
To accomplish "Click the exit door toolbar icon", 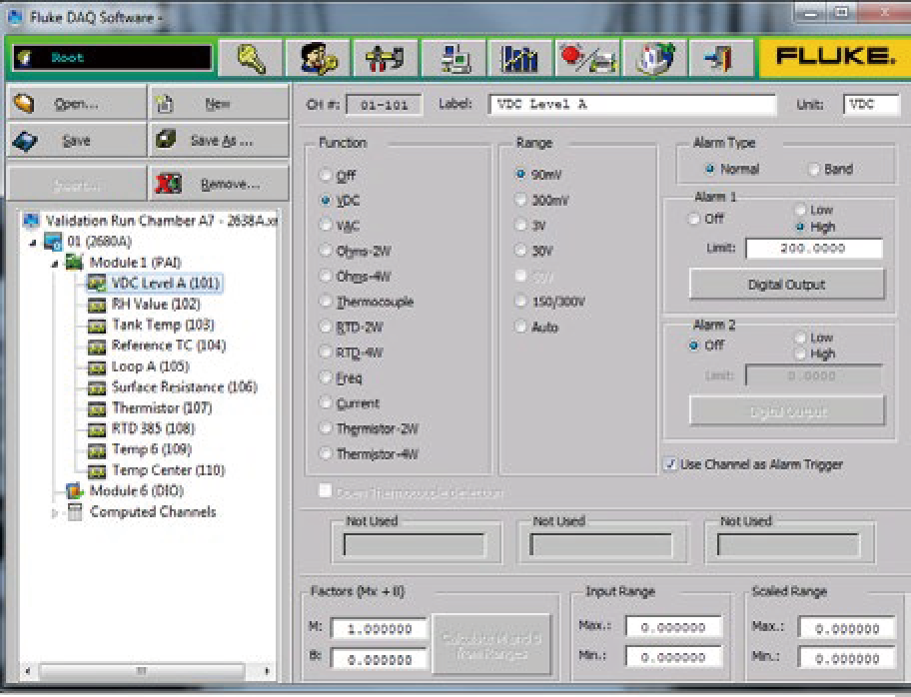I will (x=721, y=58).
